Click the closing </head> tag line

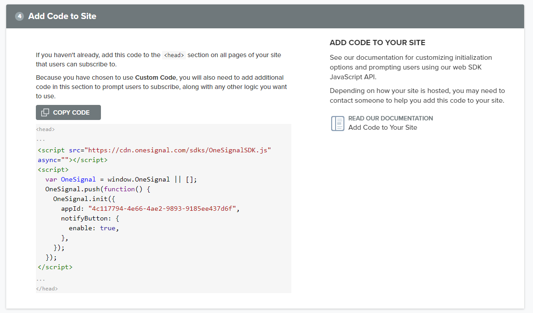(47, 289)
